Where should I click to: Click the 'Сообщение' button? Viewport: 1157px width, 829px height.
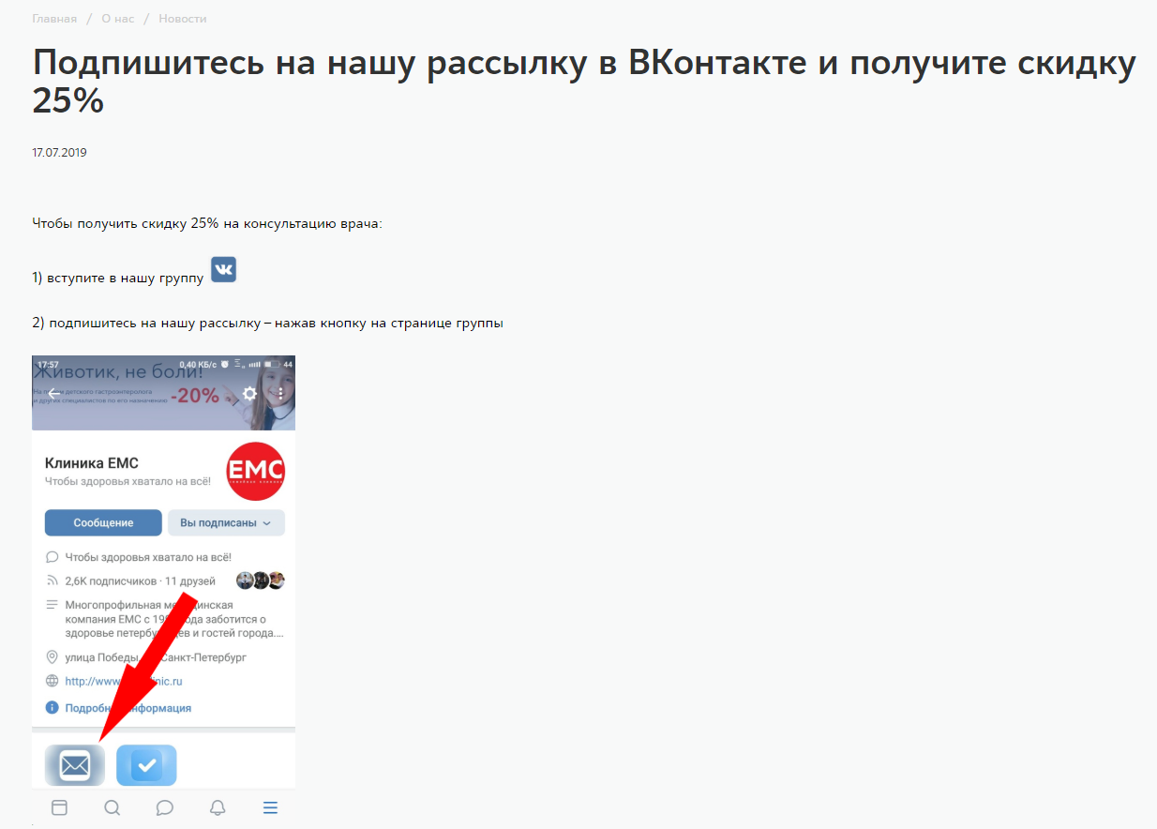103,523
